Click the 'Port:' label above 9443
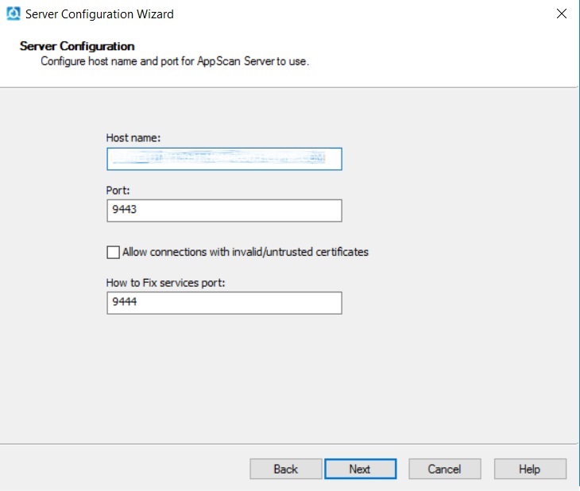 click(x=118, y=191)
